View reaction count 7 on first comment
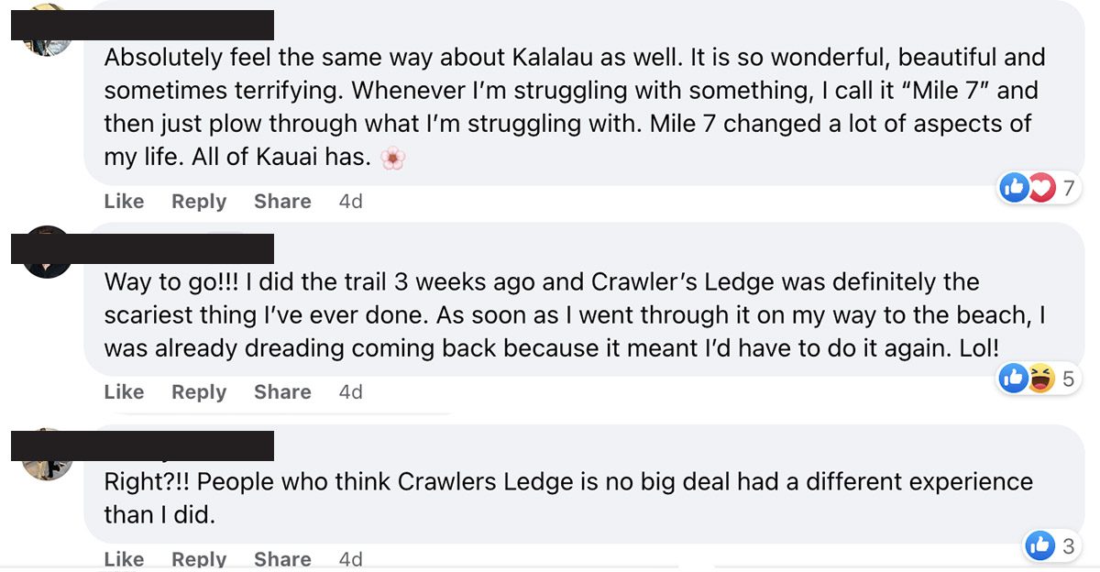Viewport: 1100px width, 572px height. [x=1067, y=190]
